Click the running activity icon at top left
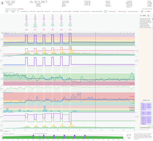Screen dimensions: 153x141 [2, 3]
